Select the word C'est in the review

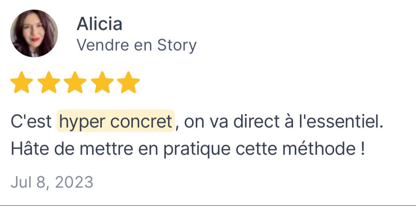31,122
